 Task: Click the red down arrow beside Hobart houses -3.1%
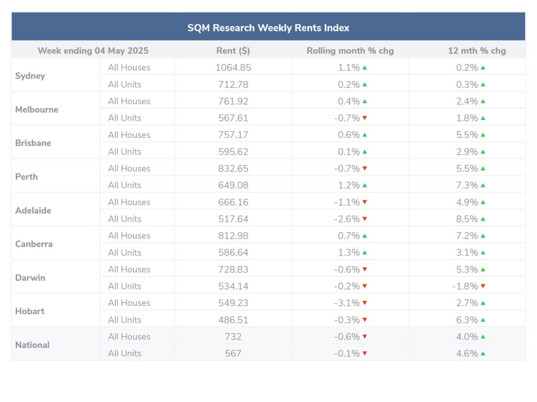[364, 303]
